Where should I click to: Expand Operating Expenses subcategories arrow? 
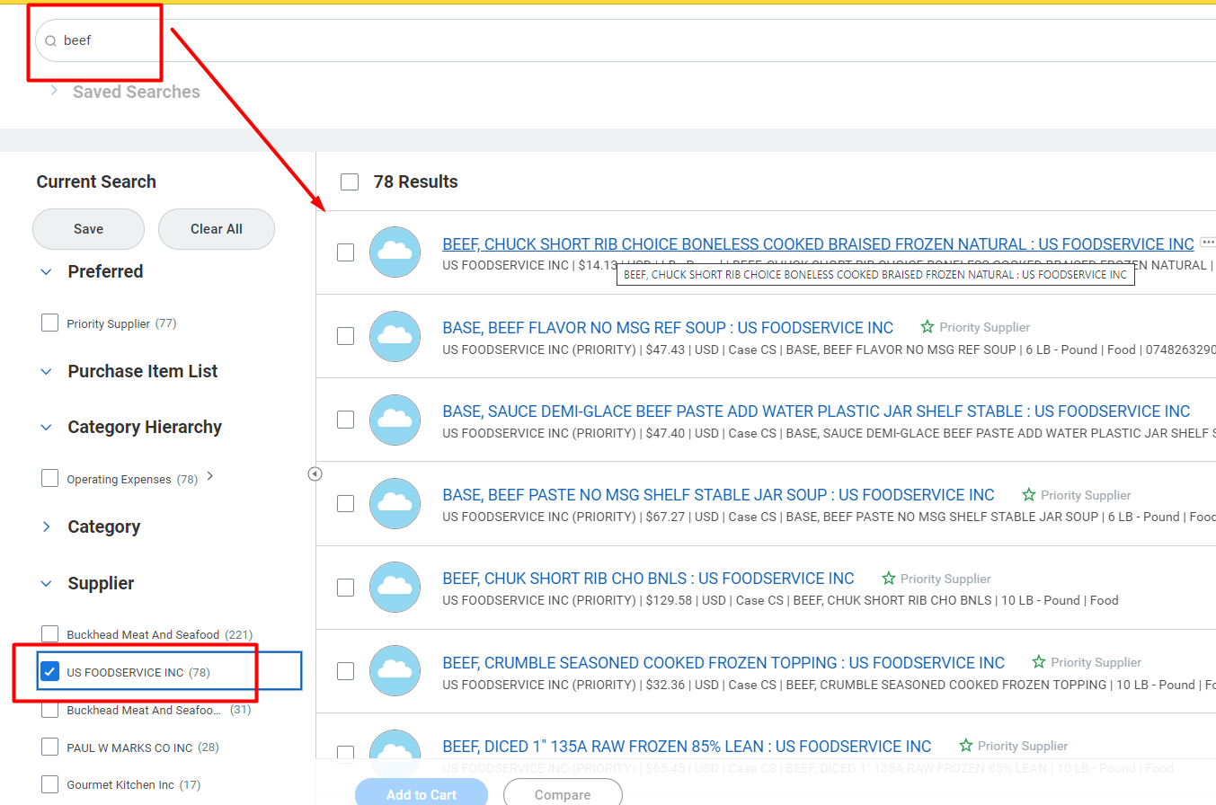point(210,477)
